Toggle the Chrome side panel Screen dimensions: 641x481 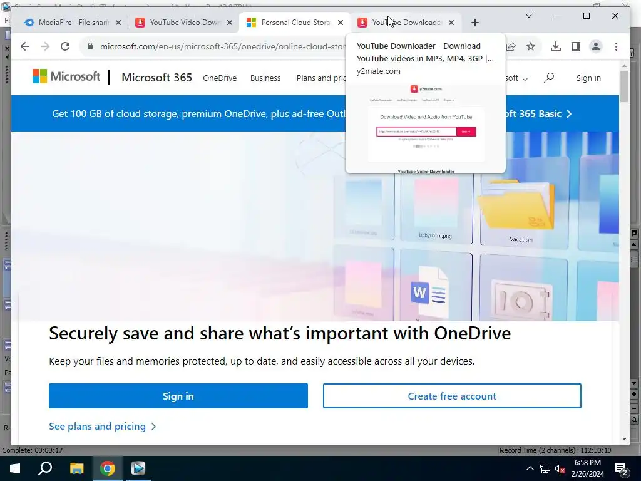click(576, 46)
